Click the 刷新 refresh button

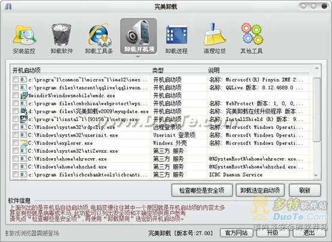305,190
